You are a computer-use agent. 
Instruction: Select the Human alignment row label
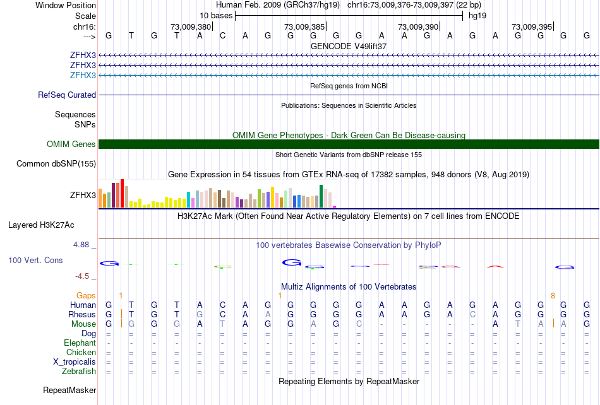[x=83, y=305]
